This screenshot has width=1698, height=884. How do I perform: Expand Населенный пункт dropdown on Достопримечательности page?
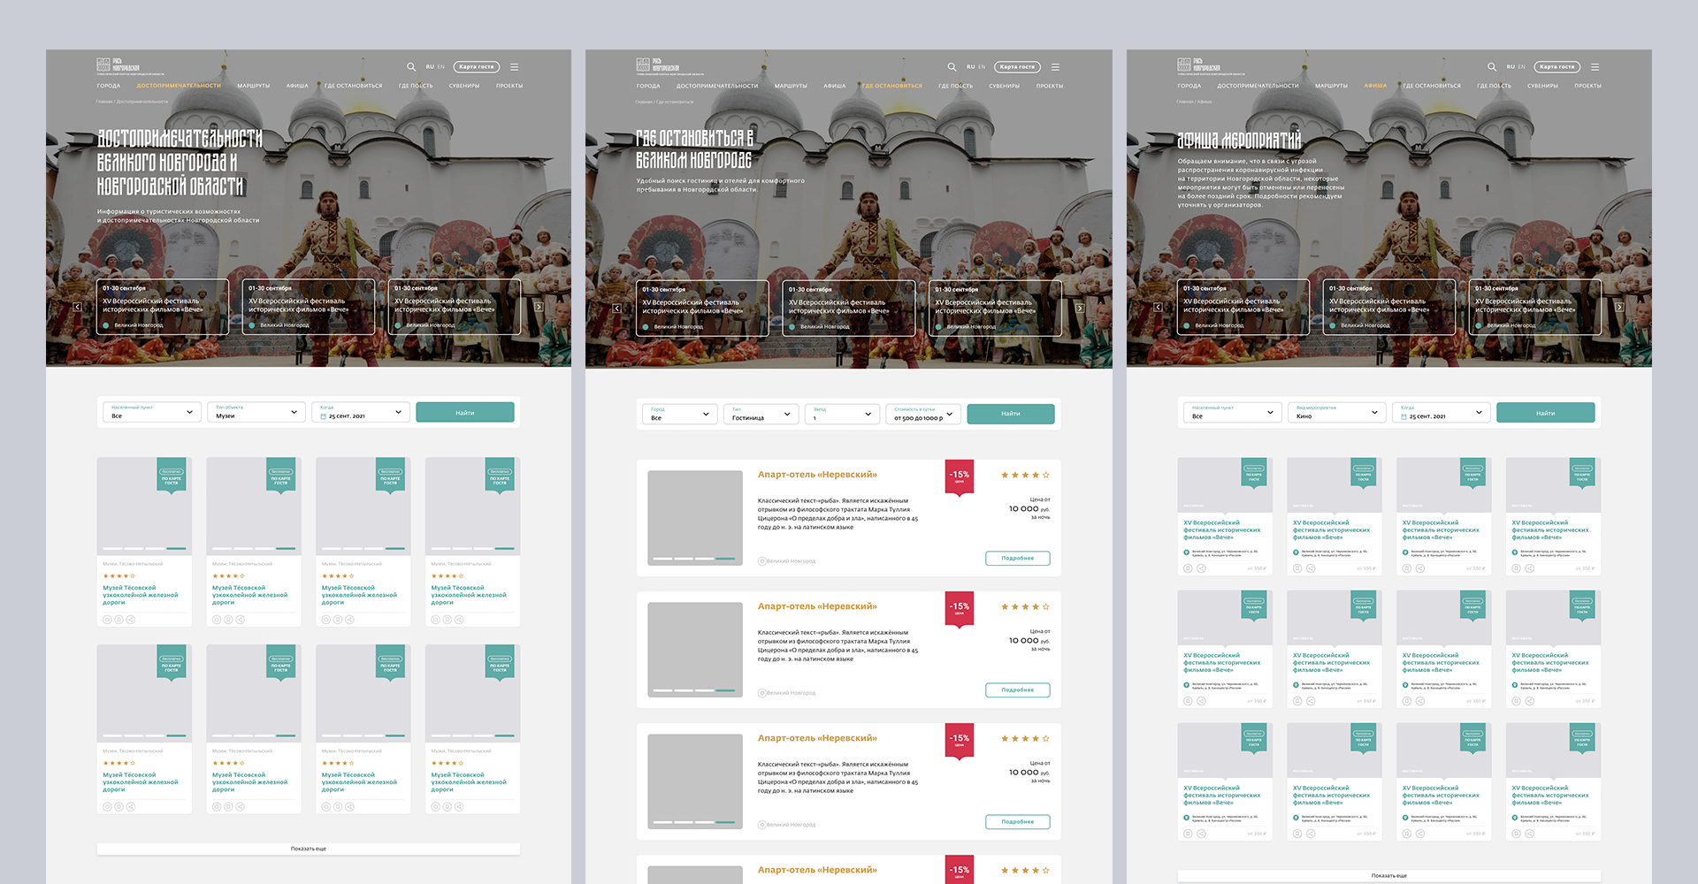click(x=152, y=412)
